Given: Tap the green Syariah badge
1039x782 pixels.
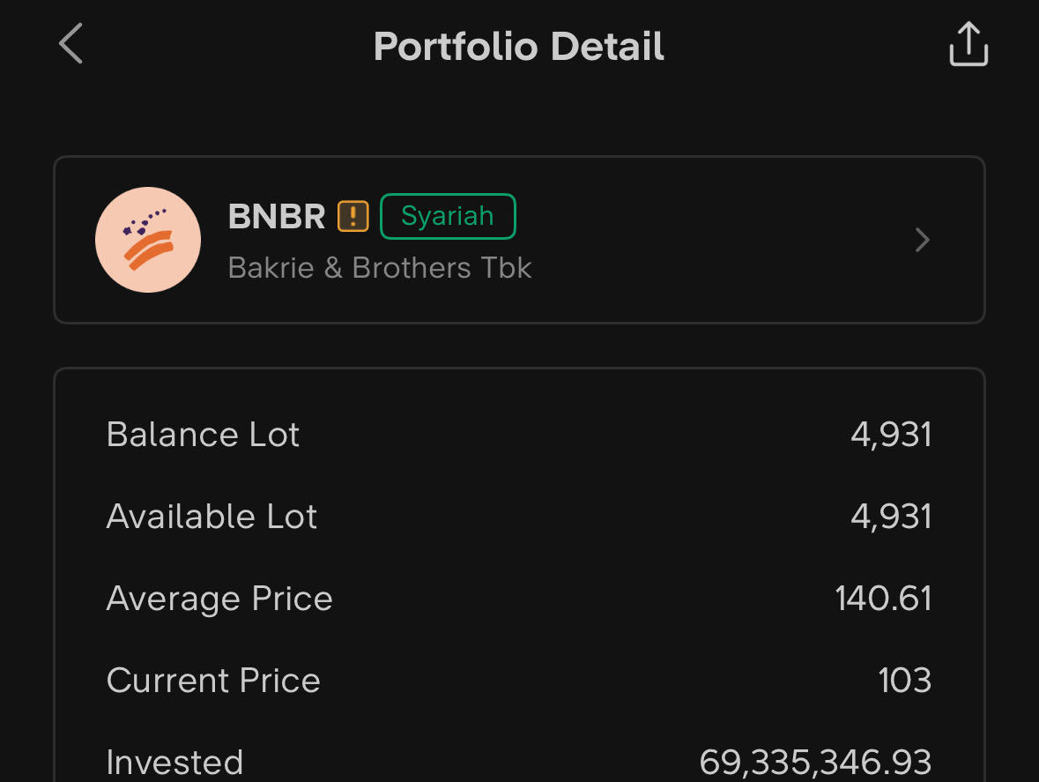Looking at the screenshot, I should [448, 216].
